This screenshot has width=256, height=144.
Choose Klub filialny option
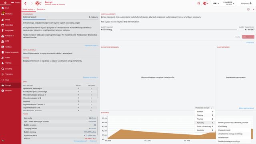[x=233, y=126]
